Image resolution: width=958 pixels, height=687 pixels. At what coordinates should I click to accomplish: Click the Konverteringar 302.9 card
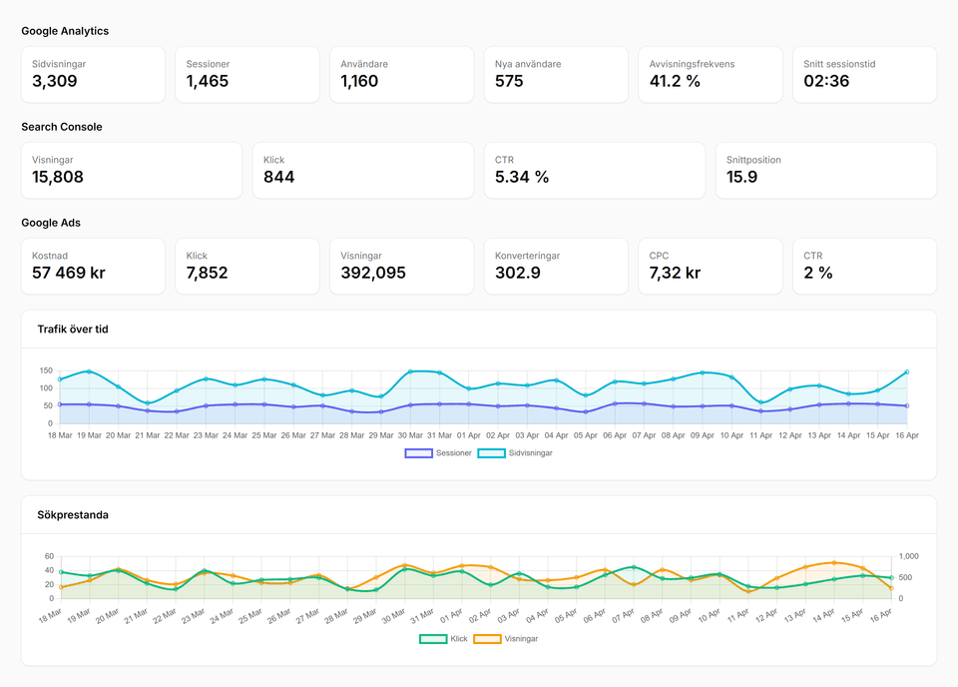coord(556,266)
